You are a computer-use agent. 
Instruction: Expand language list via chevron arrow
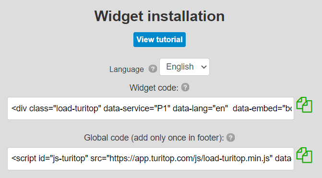[204, 67]
